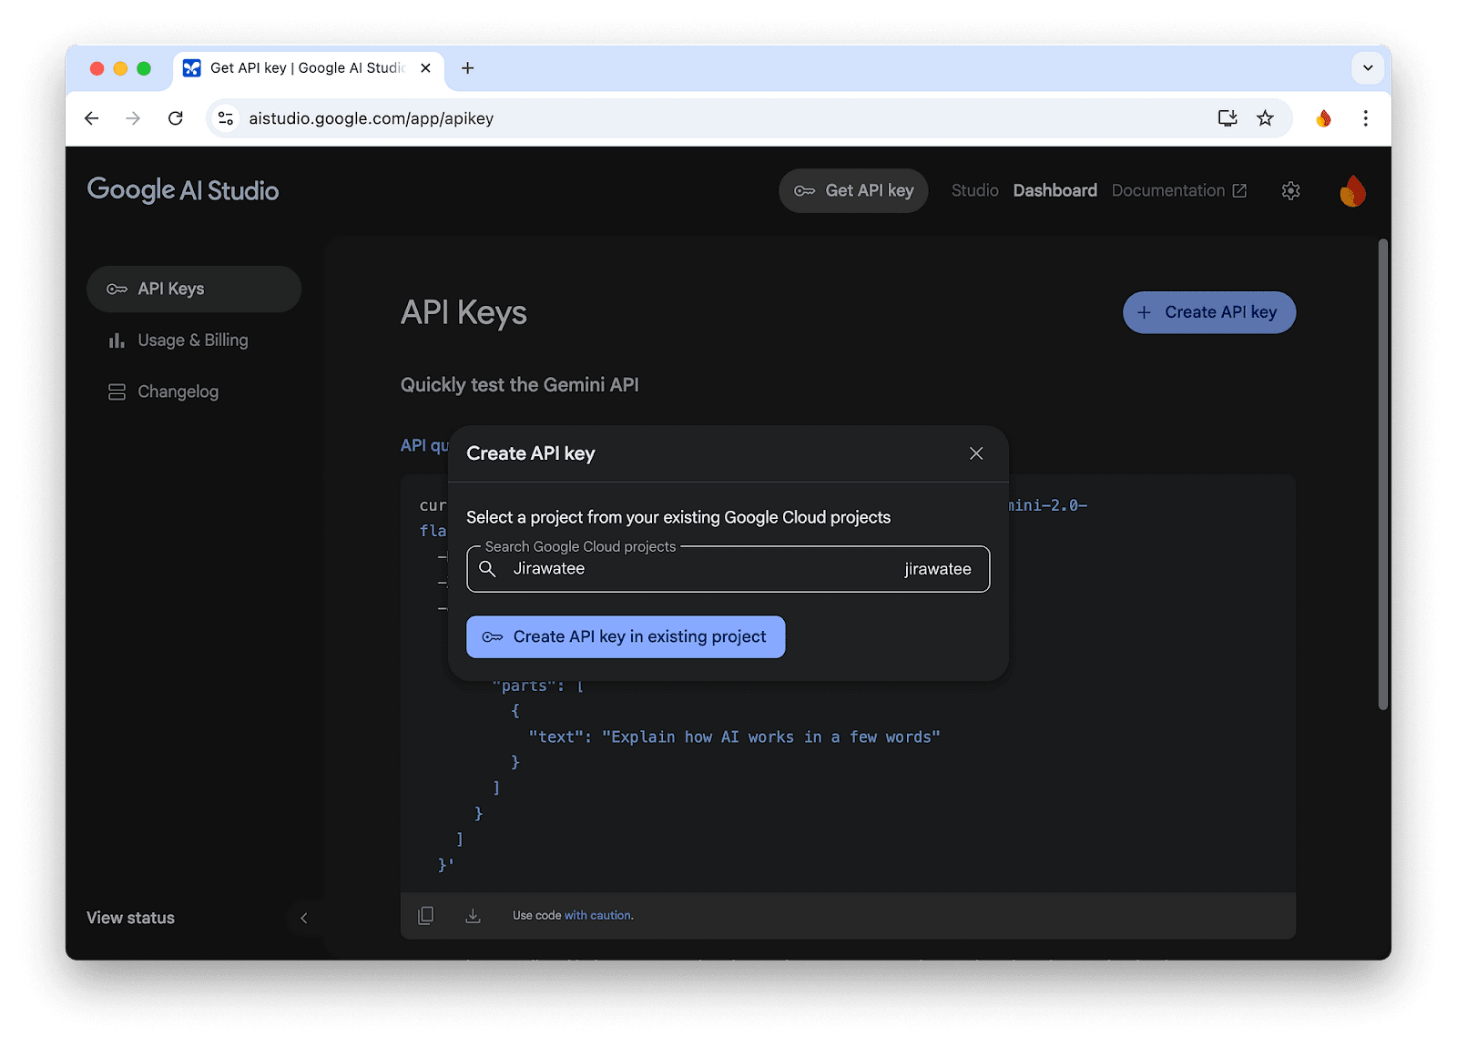This screenshot has height=1047, width=1457.
Task: Click Create API key in existing project
Action: coord(626,637)
